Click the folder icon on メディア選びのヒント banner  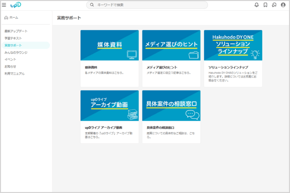click(194, 55)
